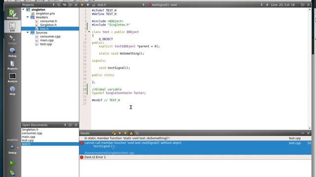Click the editor vertical scrollbar
Screen dimensions: 316x177
[310, 68]
